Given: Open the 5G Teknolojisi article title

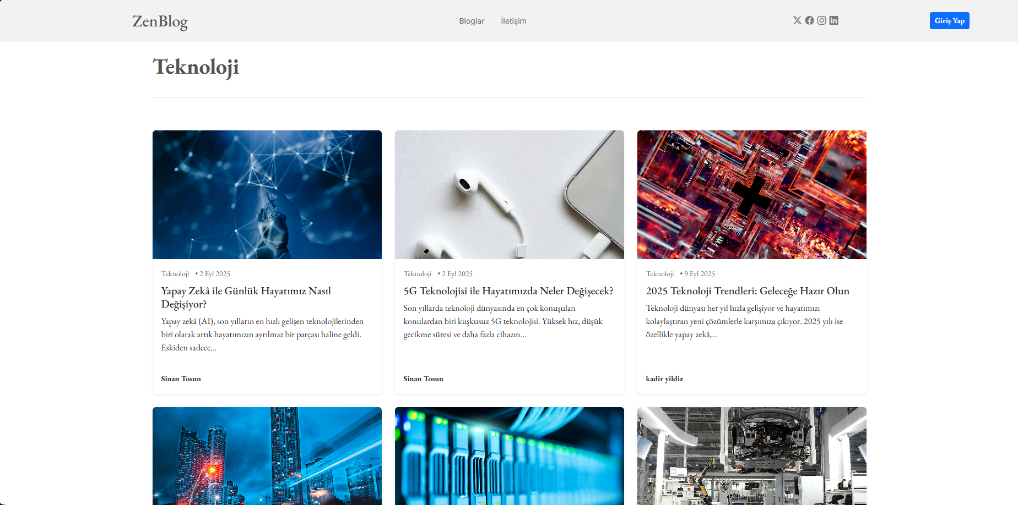Looking at the screenshot, I should 508,291.
